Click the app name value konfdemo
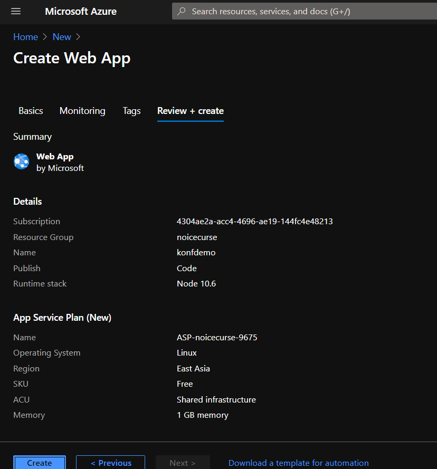This screenshot has width=437, height=469. tap(196, 253)
